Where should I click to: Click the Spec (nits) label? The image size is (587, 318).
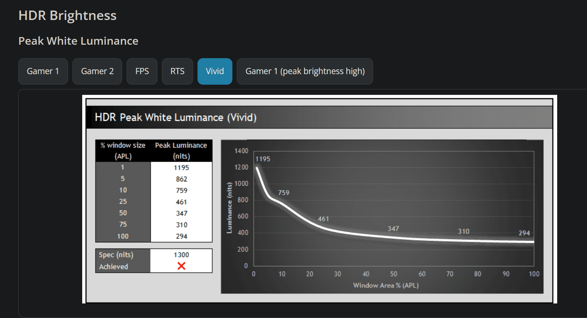pyautogui.click(x=116, y=255)
